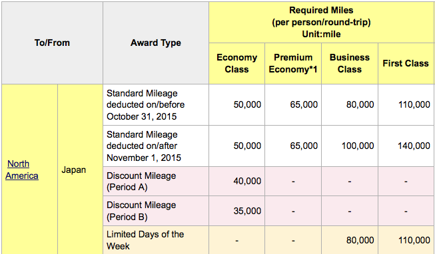Click the 100,000 Business Class value
Viewport: 435px width, 254px height.
(358, 146)
